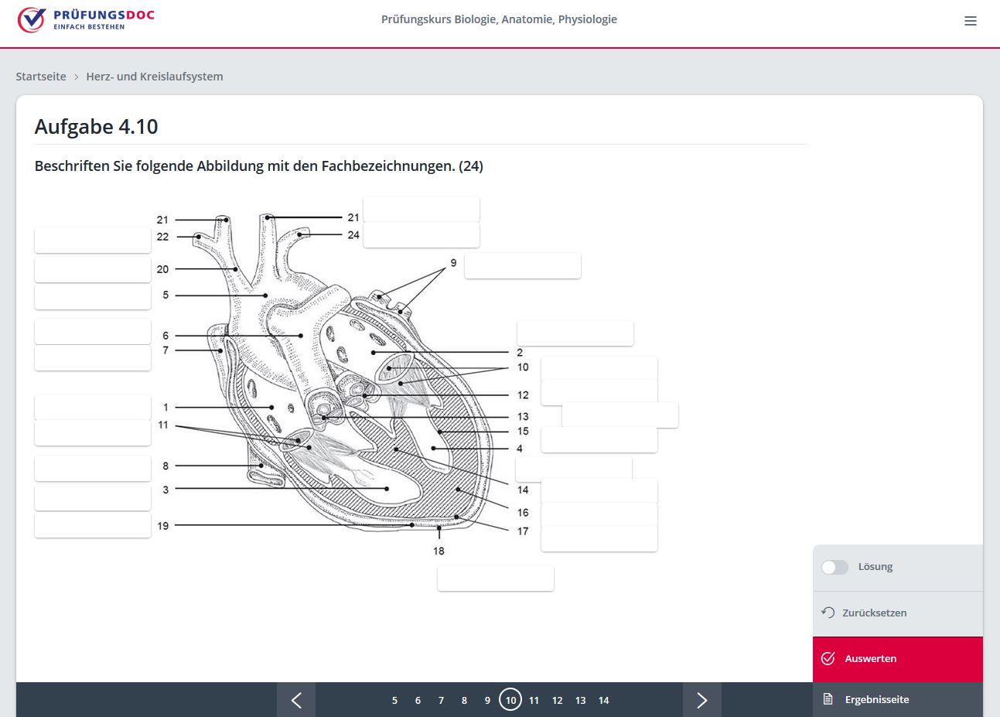
Task: Go to the next exercise arrow
Action: 701,700
